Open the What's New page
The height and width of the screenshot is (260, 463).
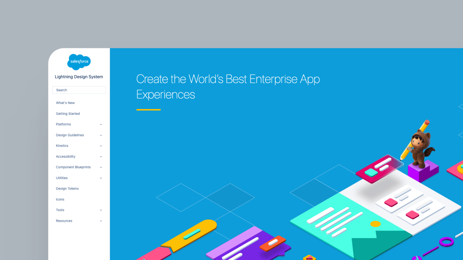point(65,103)
